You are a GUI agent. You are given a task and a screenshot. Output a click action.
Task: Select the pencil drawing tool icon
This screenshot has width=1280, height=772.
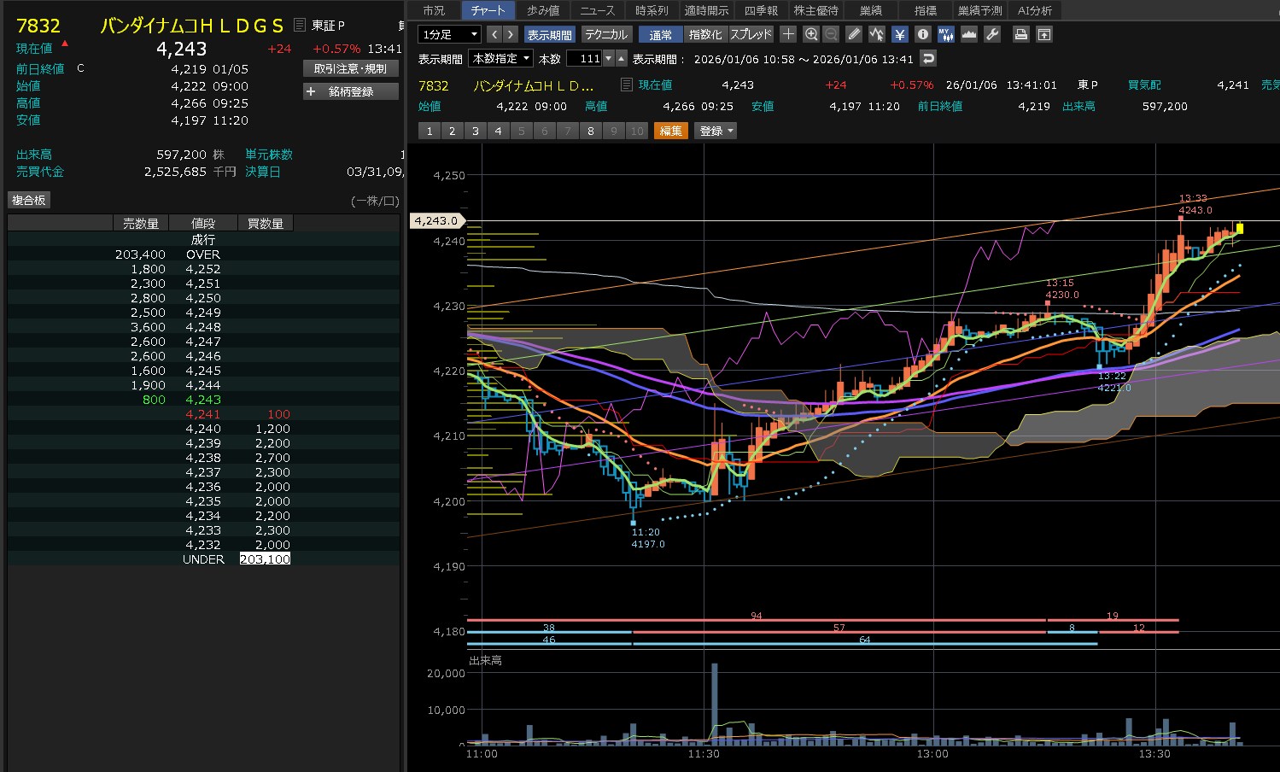point(854,34)
